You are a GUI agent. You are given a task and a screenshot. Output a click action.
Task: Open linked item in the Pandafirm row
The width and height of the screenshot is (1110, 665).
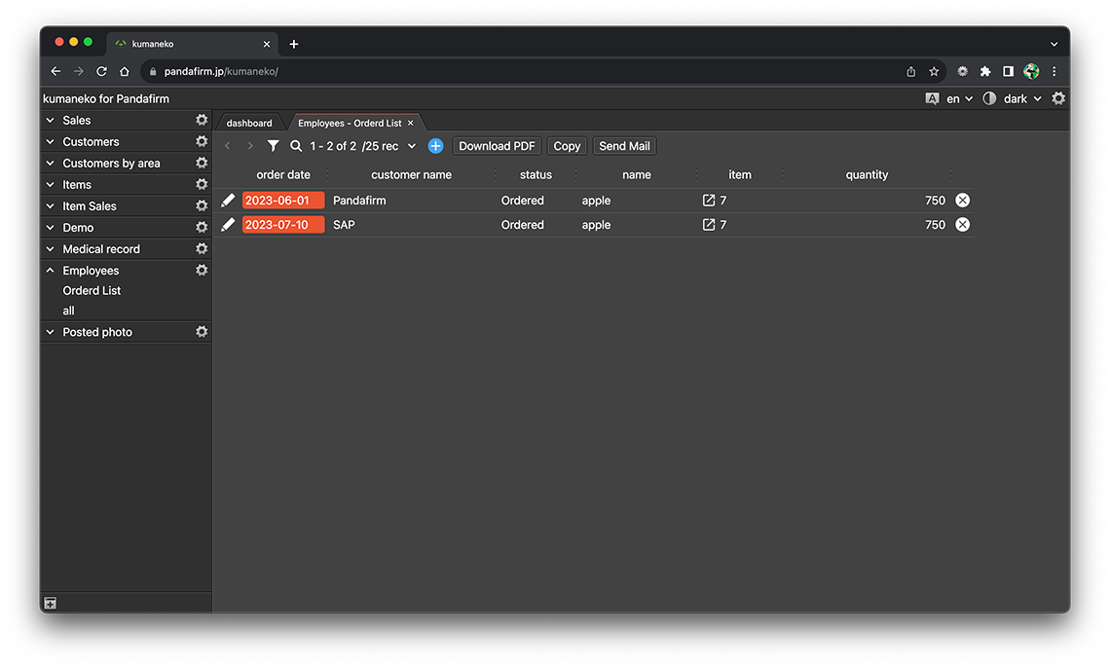coord(708,201)
